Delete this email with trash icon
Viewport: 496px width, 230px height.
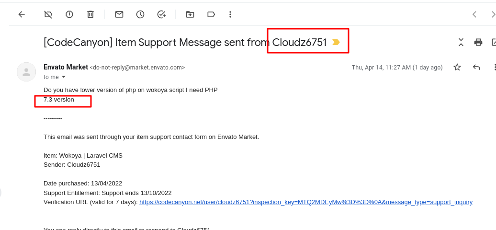pyautogui.click(x=90, y=14)
